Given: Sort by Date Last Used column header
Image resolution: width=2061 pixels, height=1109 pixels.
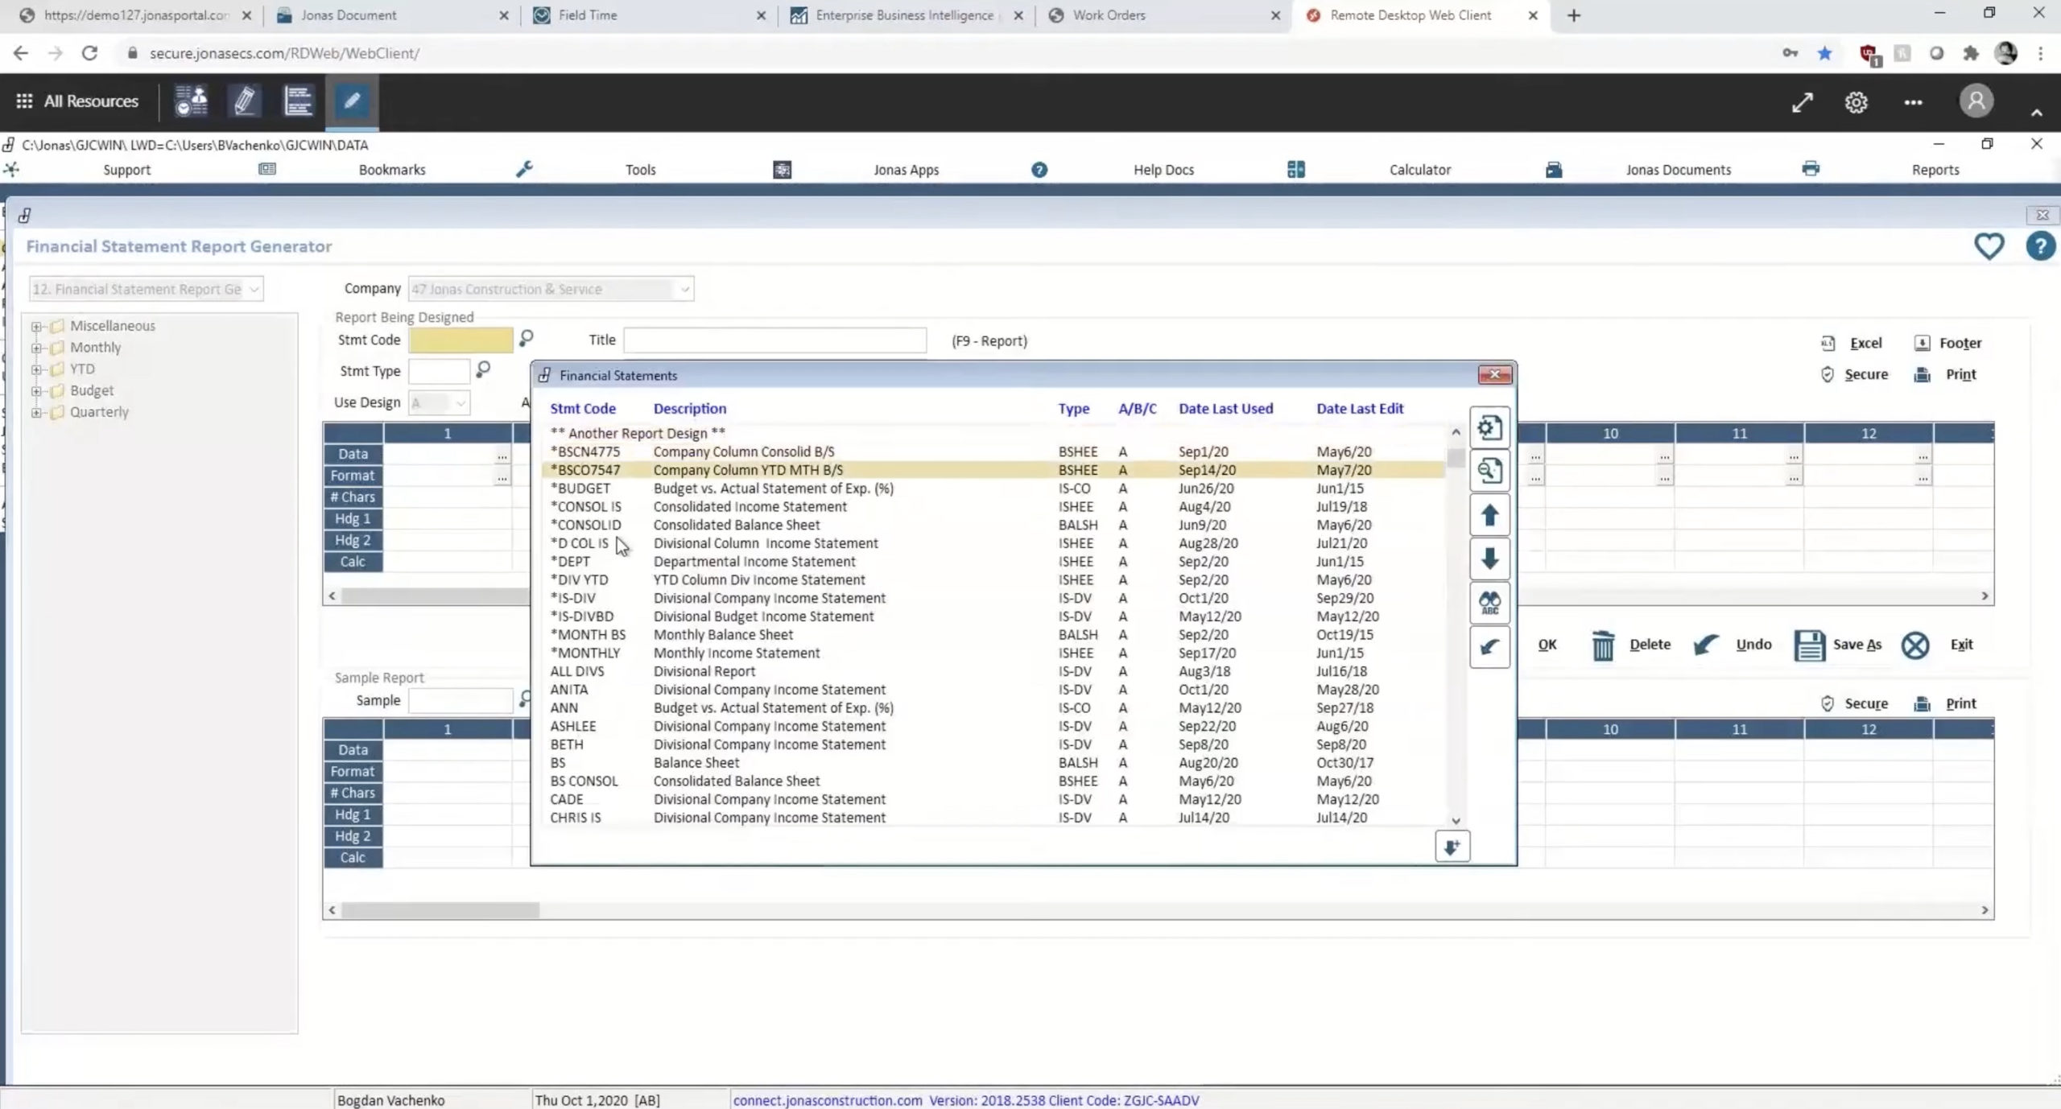Looking at the screenshot, I should (1225, 408).
